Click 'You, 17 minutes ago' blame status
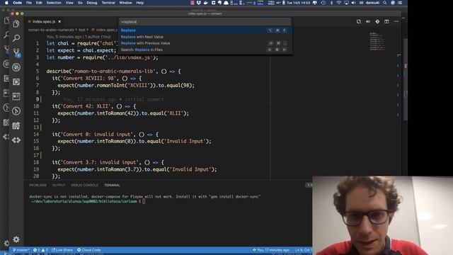Viewport: 453px width, 255px height. click(270, 250)
